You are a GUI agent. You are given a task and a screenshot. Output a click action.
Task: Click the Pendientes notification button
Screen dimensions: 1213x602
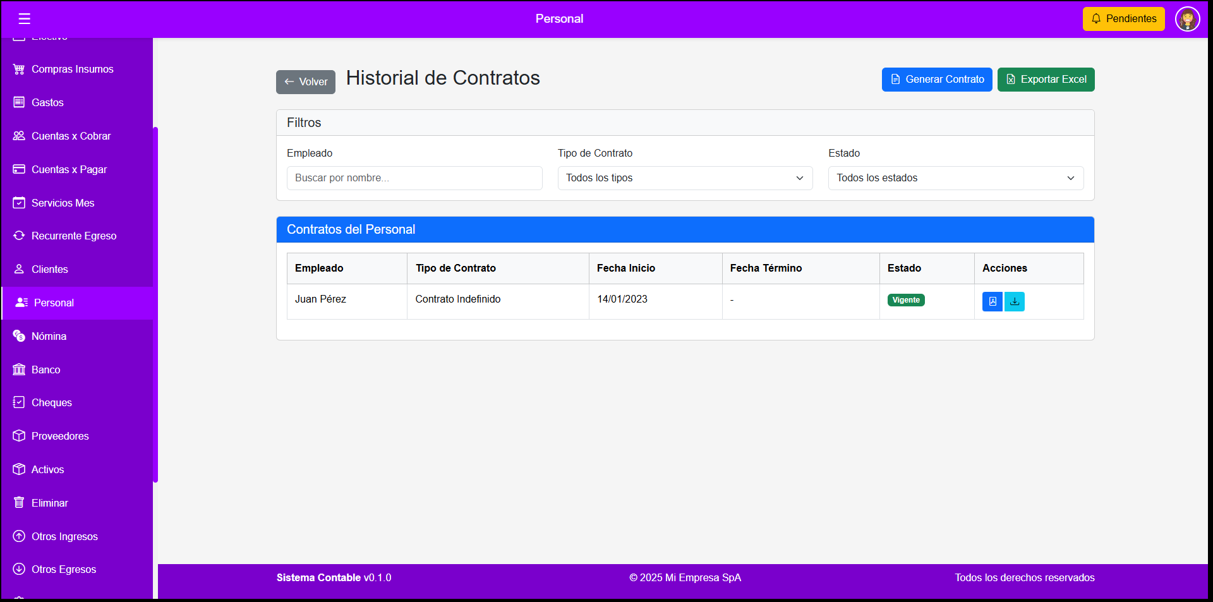(x=1123, y=19)
